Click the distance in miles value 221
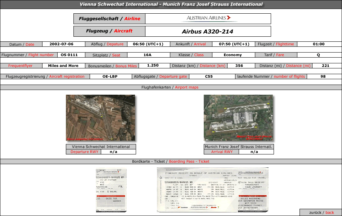Screen dimensions: 342x216 (326, 66)
